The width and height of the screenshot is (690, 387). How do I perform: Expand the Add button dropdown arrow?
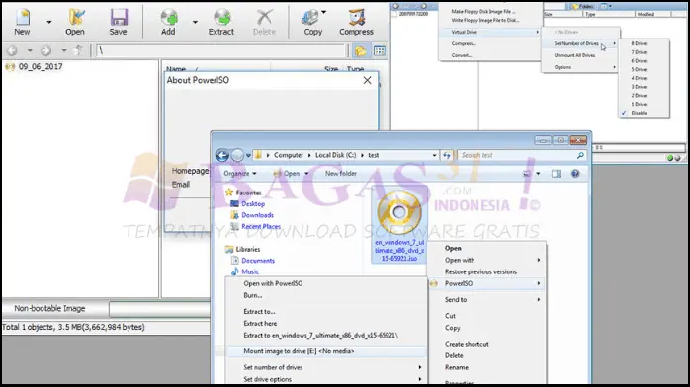click(195, 22)
